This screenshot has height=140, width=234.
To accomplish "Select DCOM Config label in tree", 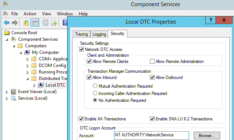I will click(x=52, y=65).
